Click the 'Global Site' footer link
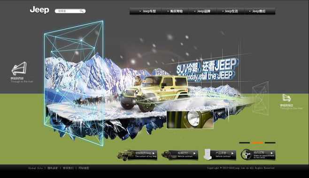Image resolution: width=309 pixels, height=178 pixels. coord(35,168)
